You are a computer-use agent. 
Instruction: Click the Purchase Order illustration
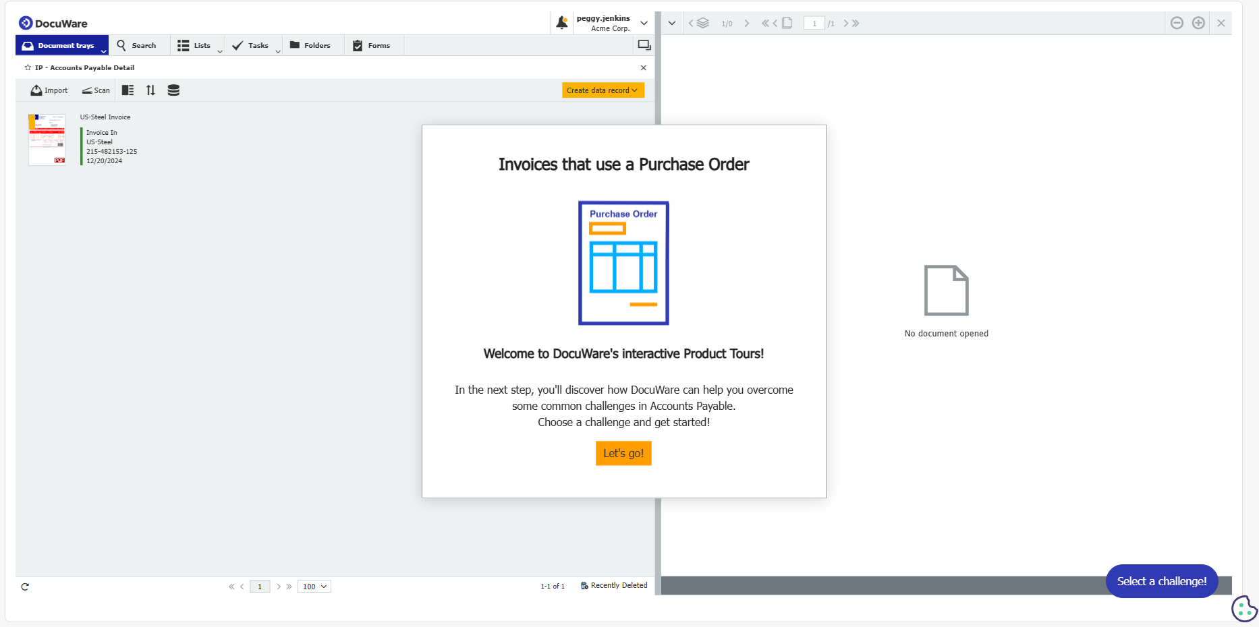point(623,263)
